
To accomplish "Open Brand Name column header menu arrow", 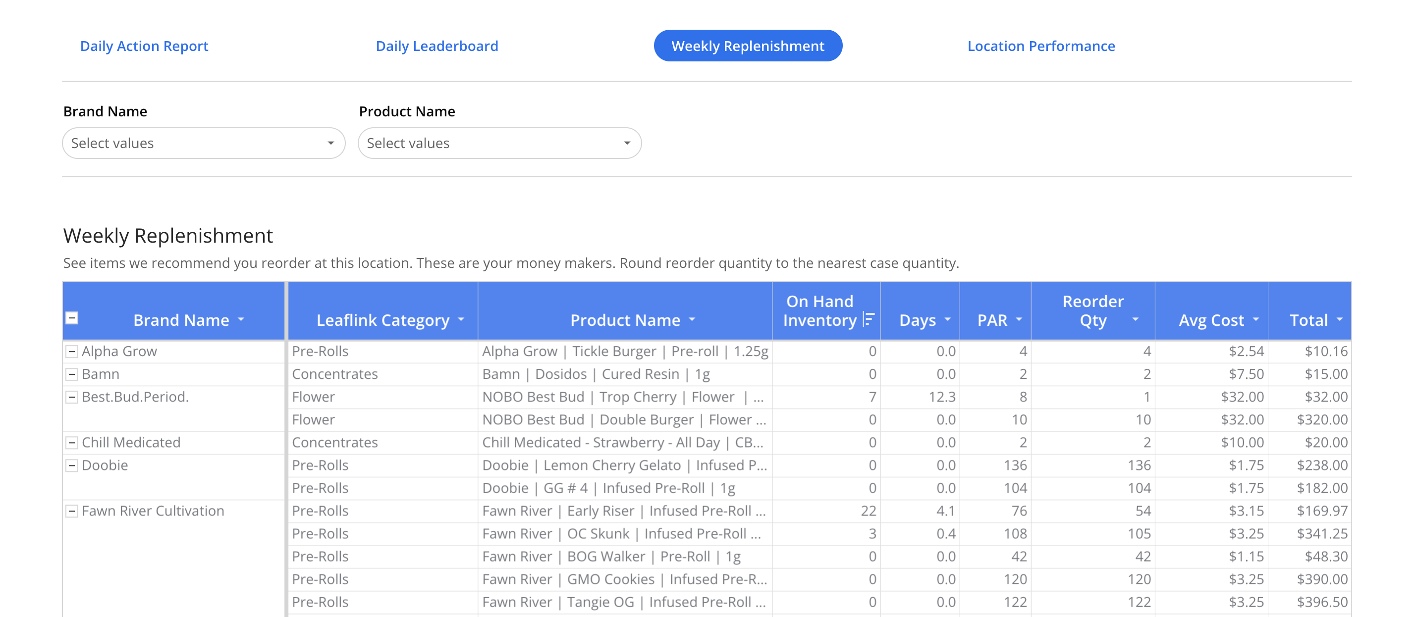I will [x=241, y=319].
